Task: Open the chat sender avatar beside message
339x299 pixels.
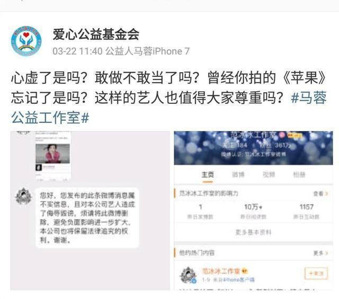Action: pos(23,196)
